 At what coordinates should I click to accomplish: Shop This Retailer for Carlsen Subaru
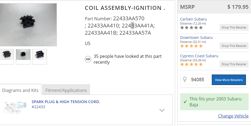point(234,27)
